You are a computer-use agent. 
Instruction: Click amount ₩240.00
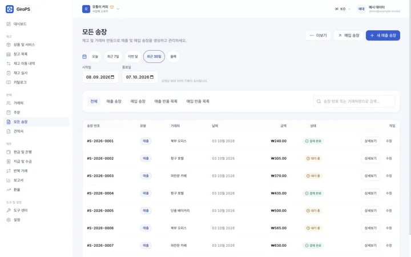click(279, 141)
